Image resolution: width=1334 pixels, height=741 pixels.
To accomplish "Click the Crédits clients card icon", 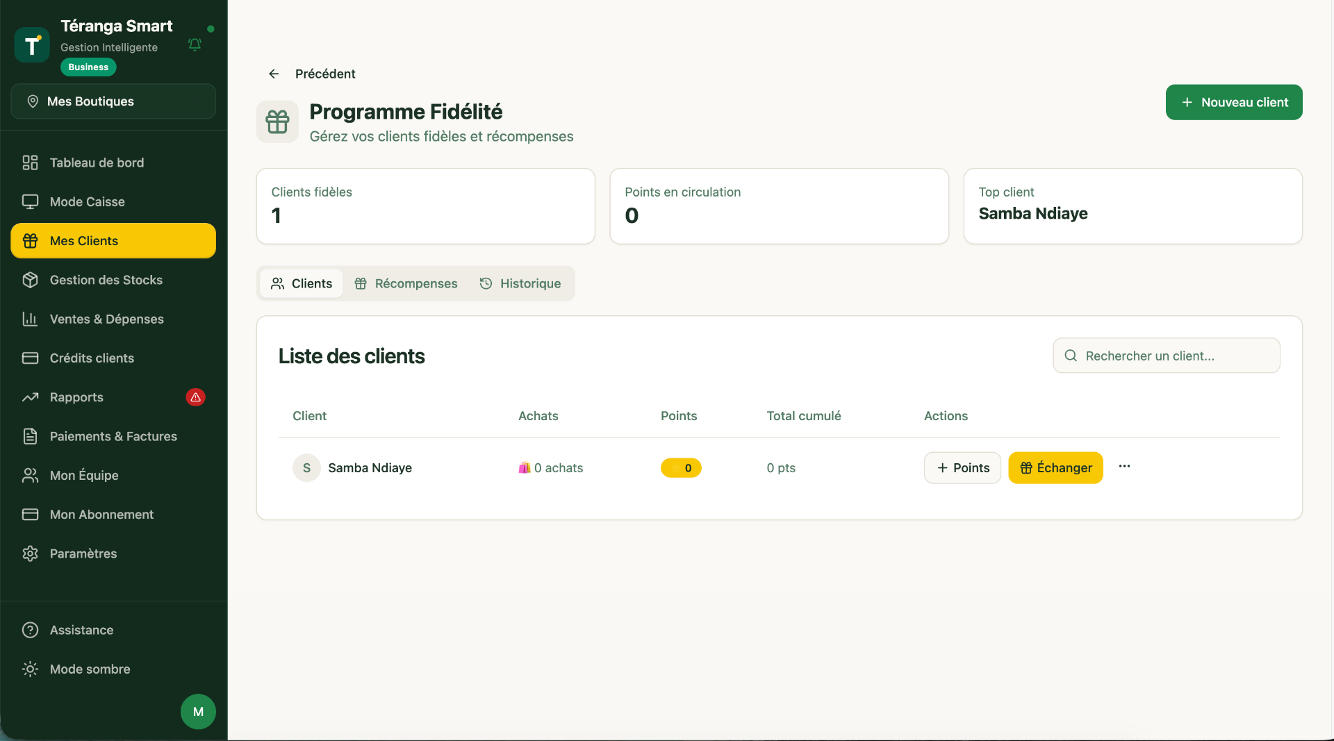I will 30,358.
